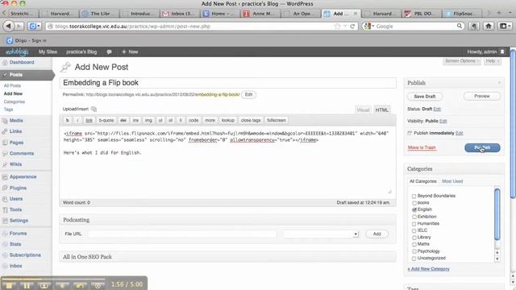
Task: Click the Move to Trash link
Action: click(422, 147)
